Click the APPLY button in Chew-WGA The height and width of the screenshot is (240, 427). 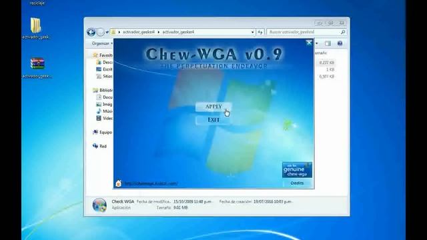pyautogui.click(x=213, y=107)
